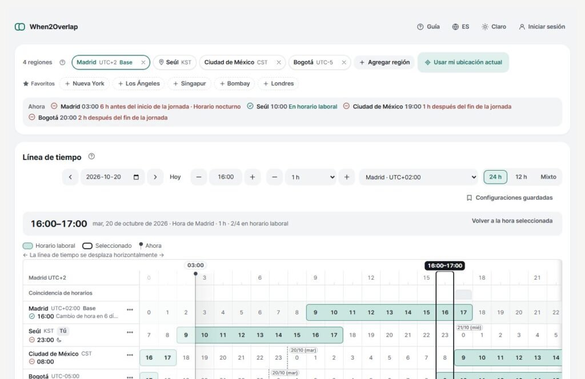The width and height of the screenshot is (585, 379).
Task: Select hour 20 in Madrid row
Action: [x=519, y=312]
